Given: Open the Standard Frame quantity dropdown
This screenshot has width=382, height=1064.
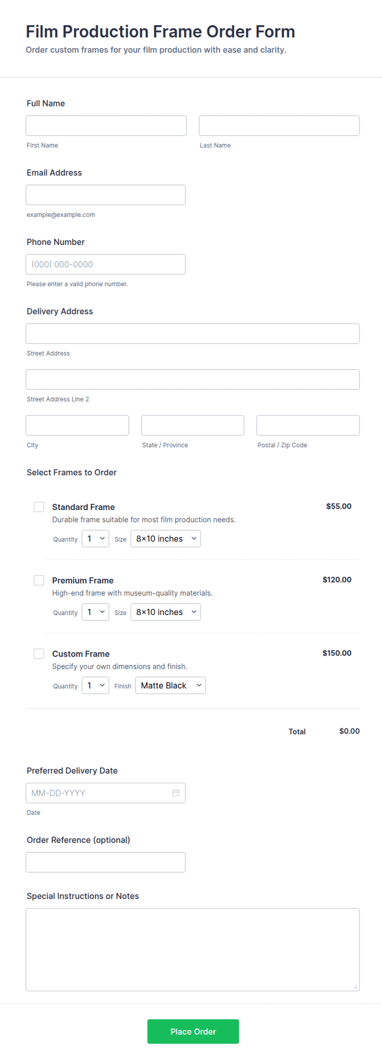Looking at the screenshot, I should pyautogui.click(x=95, y=539).
